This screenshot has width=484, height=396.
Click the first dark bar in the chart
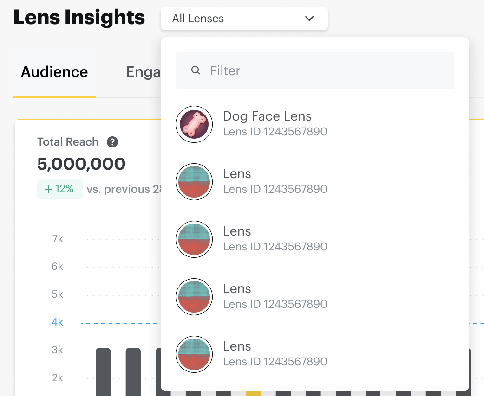point(103,371)
